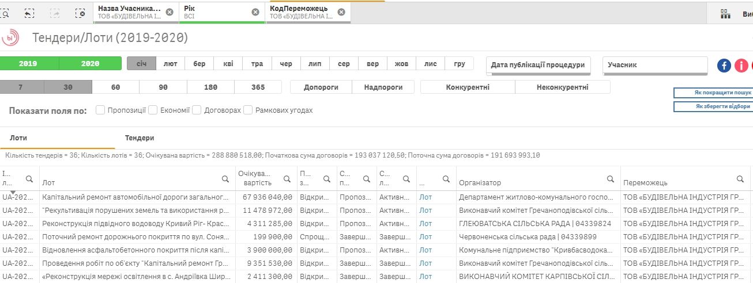Filter by Допороги procedures

321,87
